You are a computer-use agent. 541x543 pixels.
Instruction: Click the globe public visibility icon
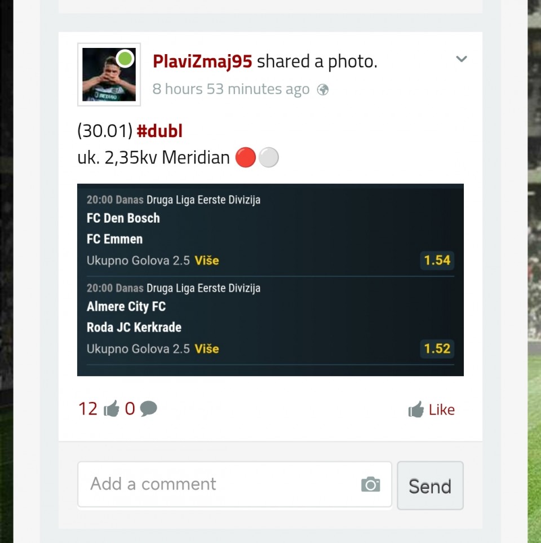pos(322,90)
